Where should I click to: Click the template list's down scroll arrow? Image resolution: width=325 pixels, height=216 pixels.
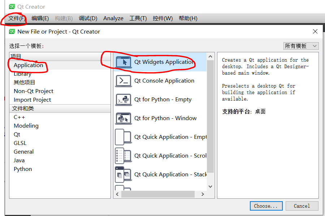click(x=210, y=186)
